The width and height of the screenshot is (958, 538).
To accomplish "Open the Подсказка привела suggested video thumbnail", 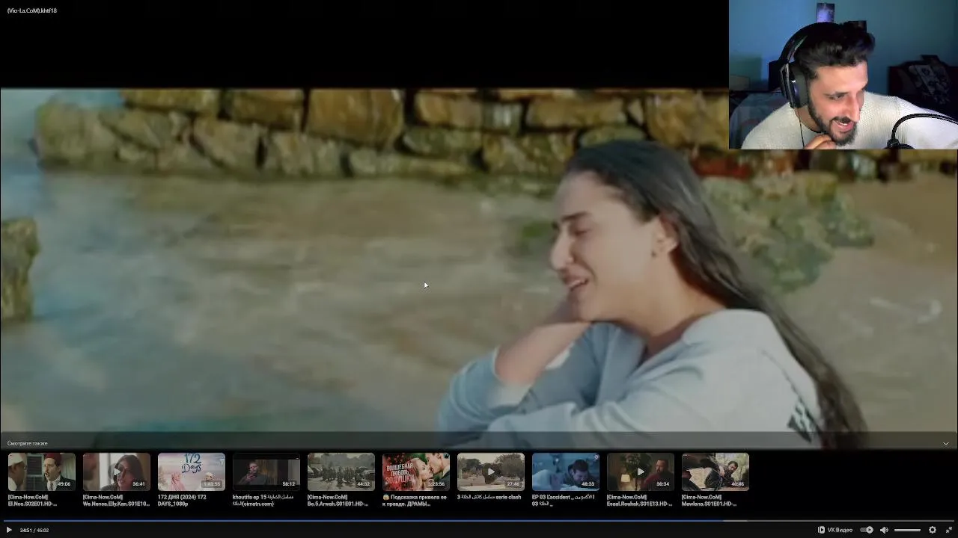I will point(416,471).
